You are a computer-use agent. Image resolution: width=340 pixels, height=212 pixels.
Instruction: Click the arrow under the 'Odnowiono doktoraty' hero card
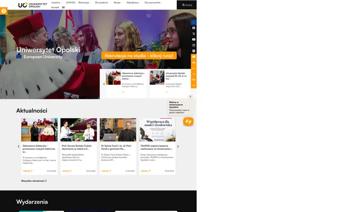[x=123, y=92]
